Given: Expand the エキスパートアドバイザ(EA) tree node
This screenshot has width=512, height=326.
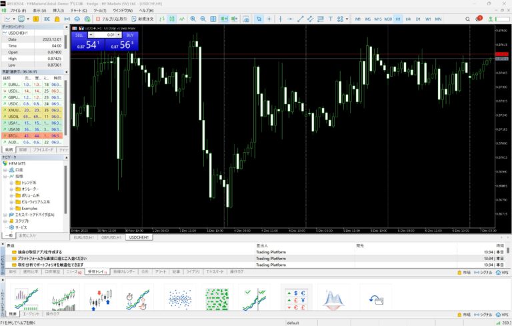Looking at the screenshot, I should click(4, 214).
